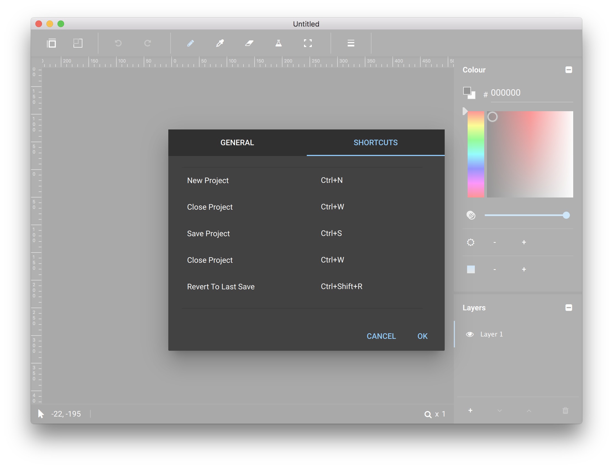Image resolution: width=613 pixels, height=468 pixels.
Task: Select the pencil drawing tool
Action: point(191,43)
